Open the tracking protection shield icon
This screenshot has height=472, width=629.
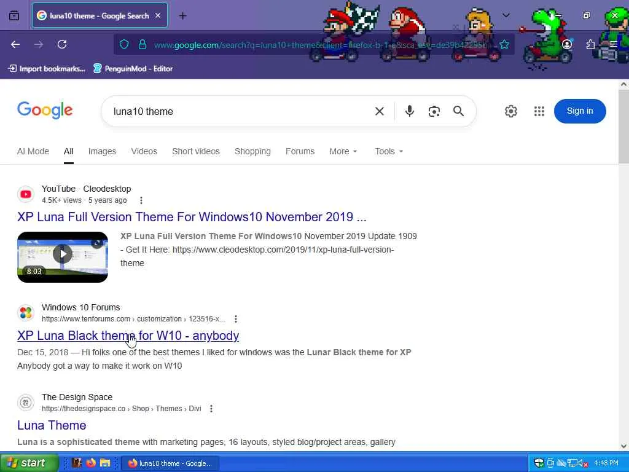click(124, 44)
